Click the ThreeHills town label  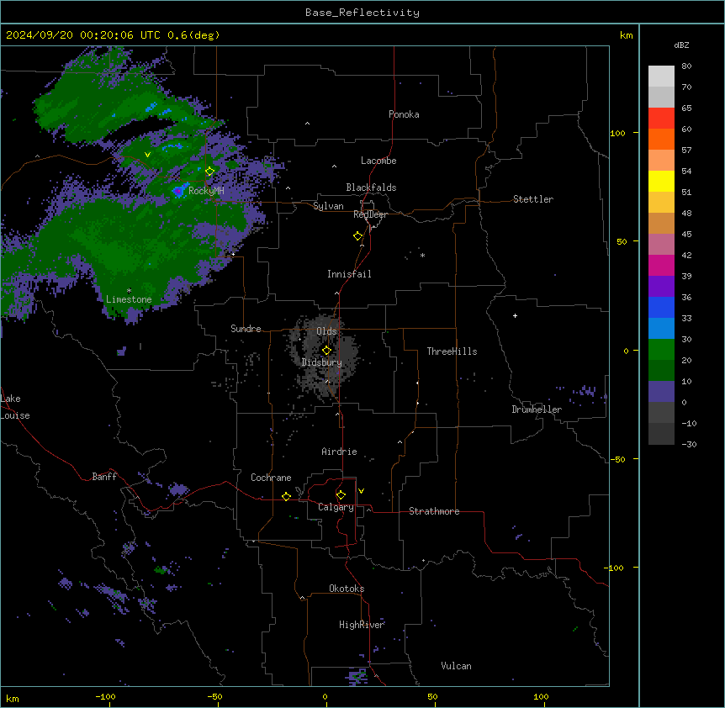(x=452, y=351)
